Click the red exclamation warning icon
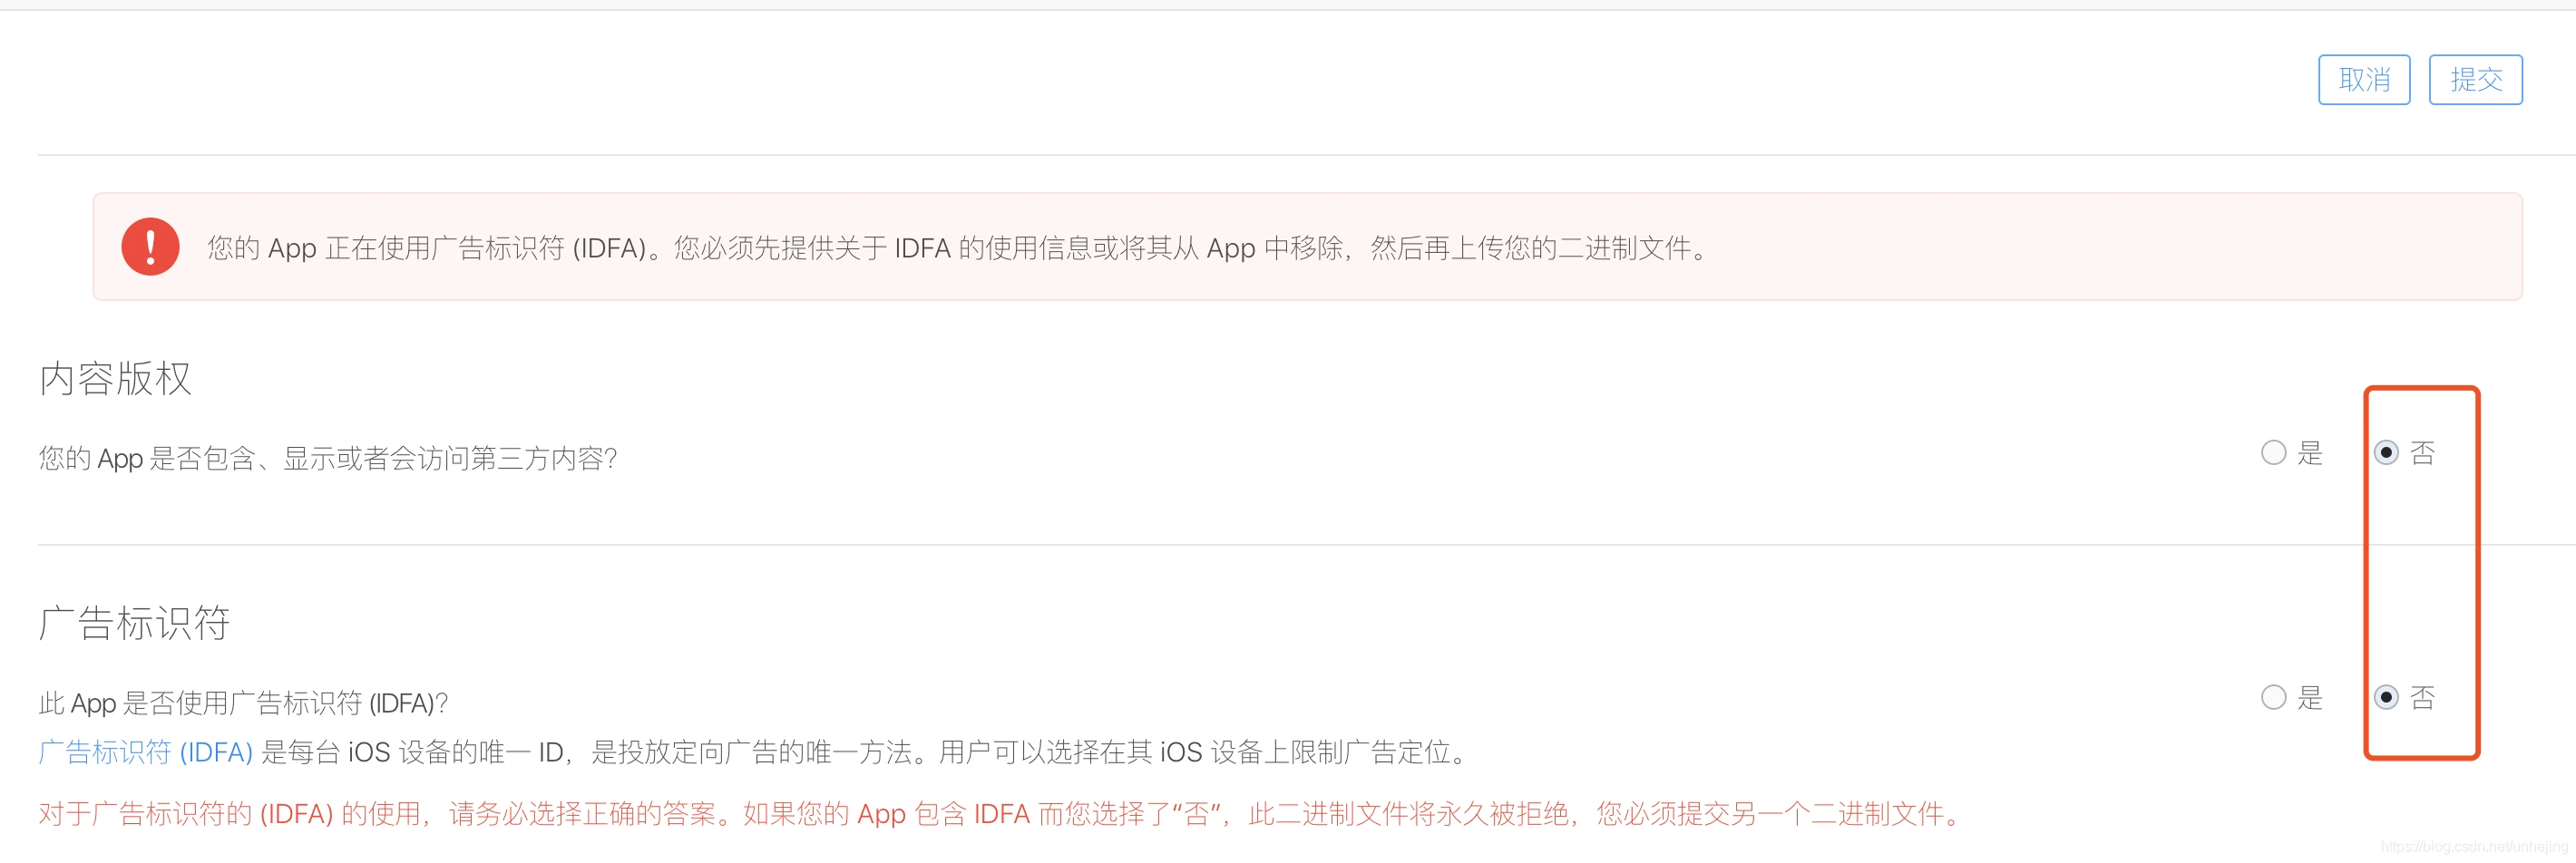The image size is (2576, 863). coord(150,246)
